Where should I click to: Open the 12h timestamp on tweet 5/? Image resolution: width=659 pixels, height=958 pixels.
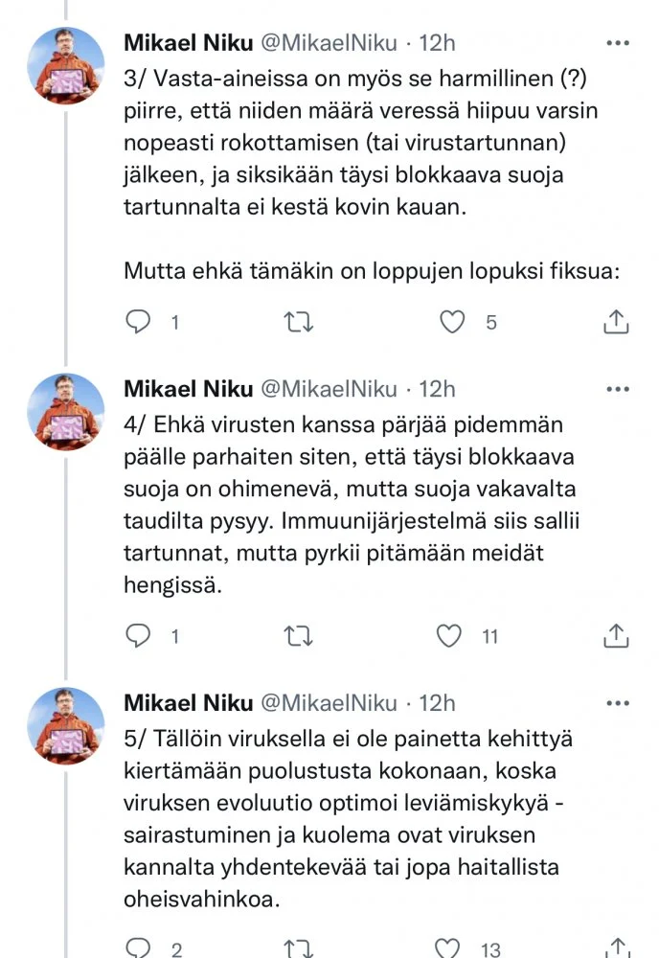(x=437, y=702)
